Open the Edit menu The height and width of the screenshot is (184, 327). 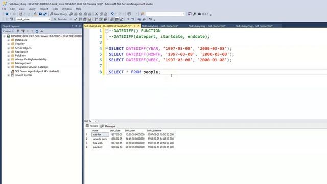(12, 9)
